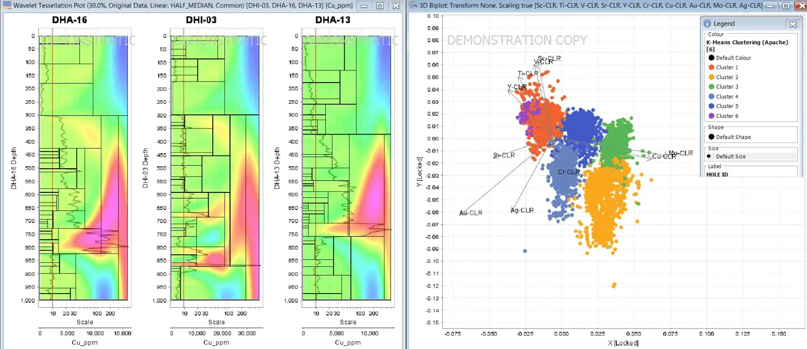The width and height of the screenshot is (807, 349).
Task: Close the Legend panel
Action: click(x=793, y=24)
